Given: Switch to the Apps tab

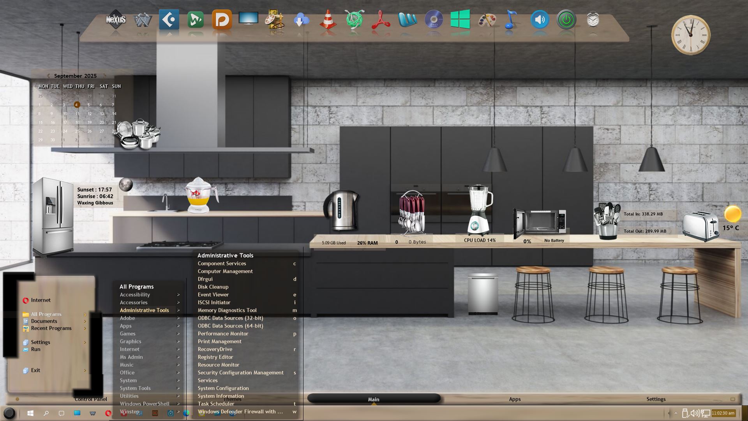Looking at the screenshot, I should pos(515,399).
